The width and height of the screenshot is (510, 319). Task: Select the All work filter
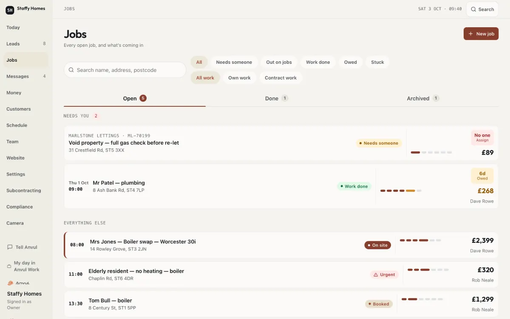click(x=205, y=78)
